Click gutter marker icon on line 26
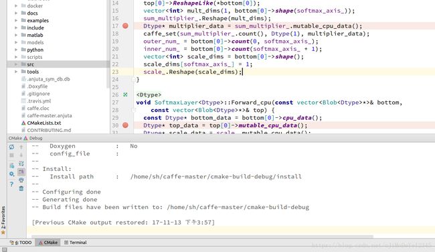 click(x=125, y=94)
